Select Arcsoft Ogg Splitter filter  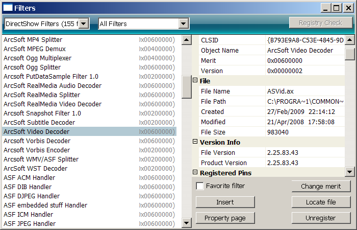coord(89,67)
